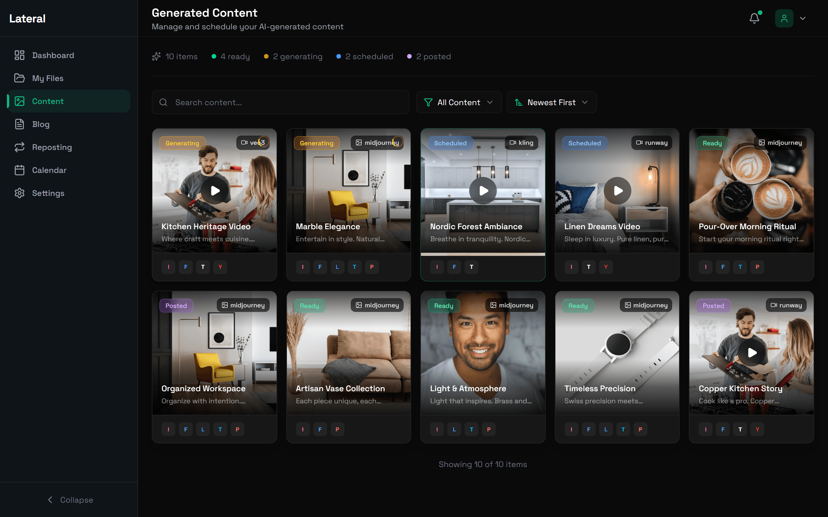Play the Nordic Forest Ambiance video
Screen dimensions: 828x517
(x=483, y=190)
